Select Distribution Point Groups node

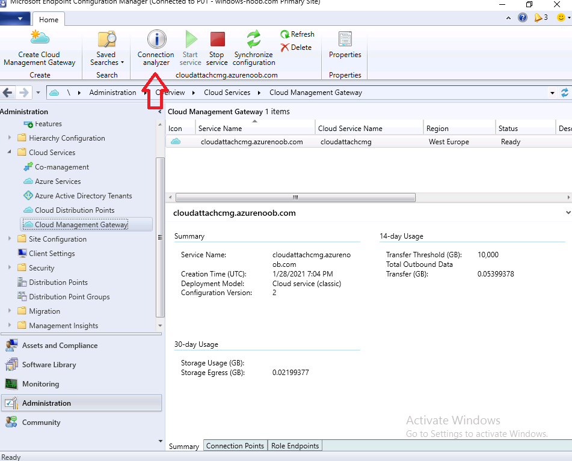(64, 297)
